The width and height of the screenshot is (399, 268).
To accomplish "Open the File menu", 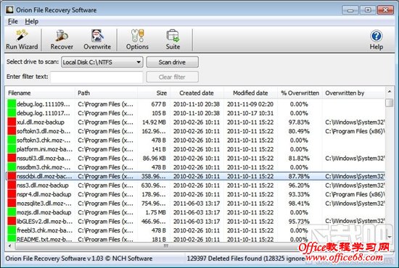I will [x=13, y=21].
